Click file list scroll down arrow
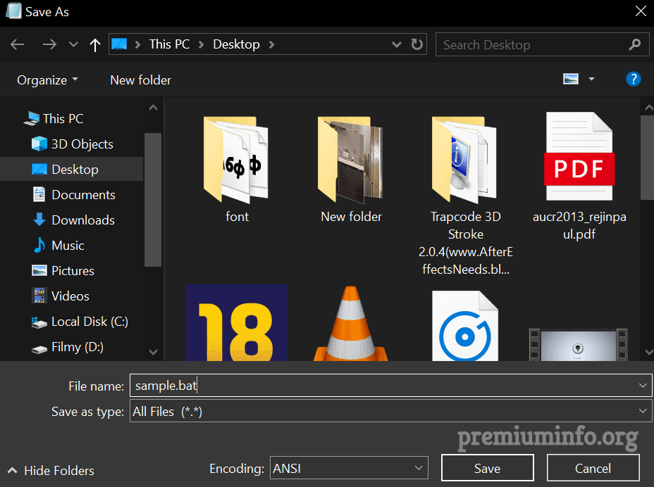 click(x=648, y=352)
